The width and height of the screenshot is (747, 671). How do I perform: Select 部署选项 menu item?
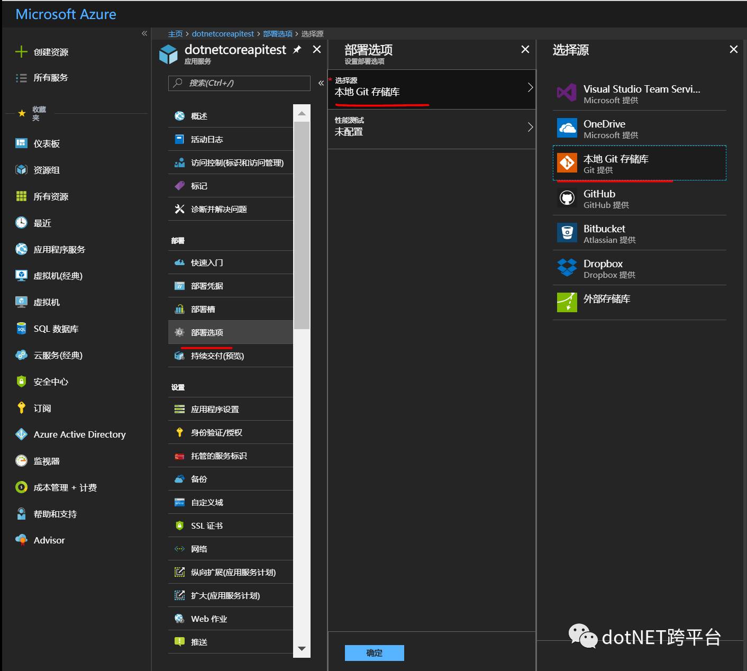tap(231, 332)
